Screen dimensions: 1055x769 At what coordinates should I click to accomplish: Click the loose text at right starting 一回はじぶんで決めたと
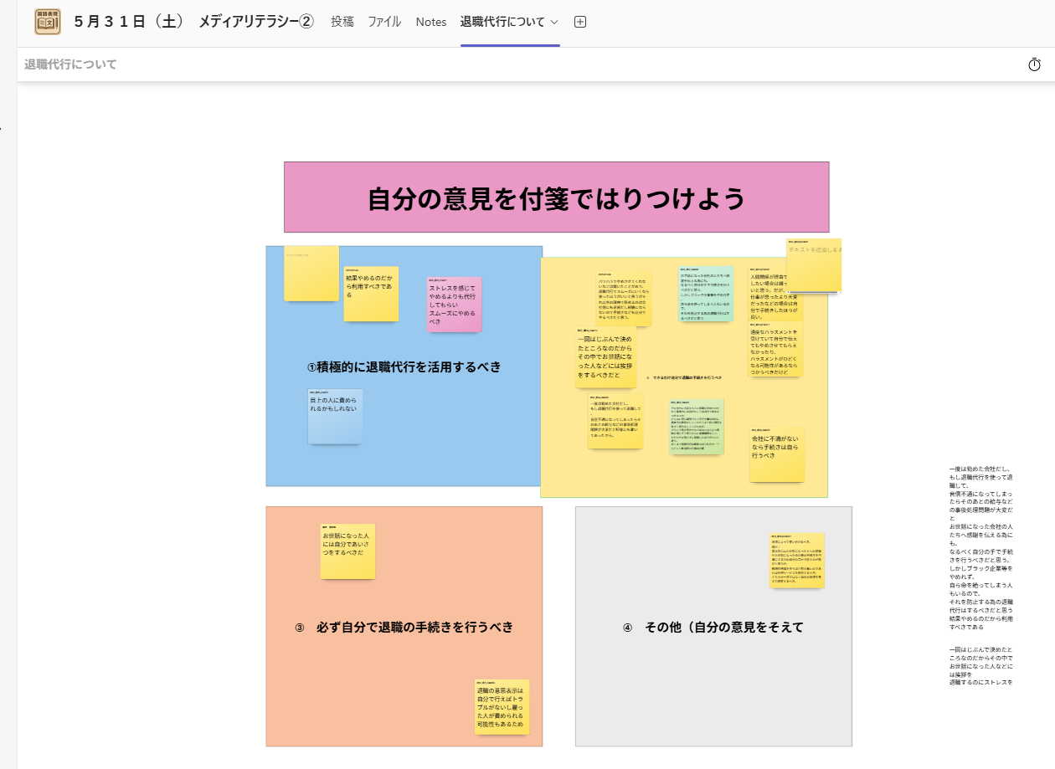coord(982,666)
